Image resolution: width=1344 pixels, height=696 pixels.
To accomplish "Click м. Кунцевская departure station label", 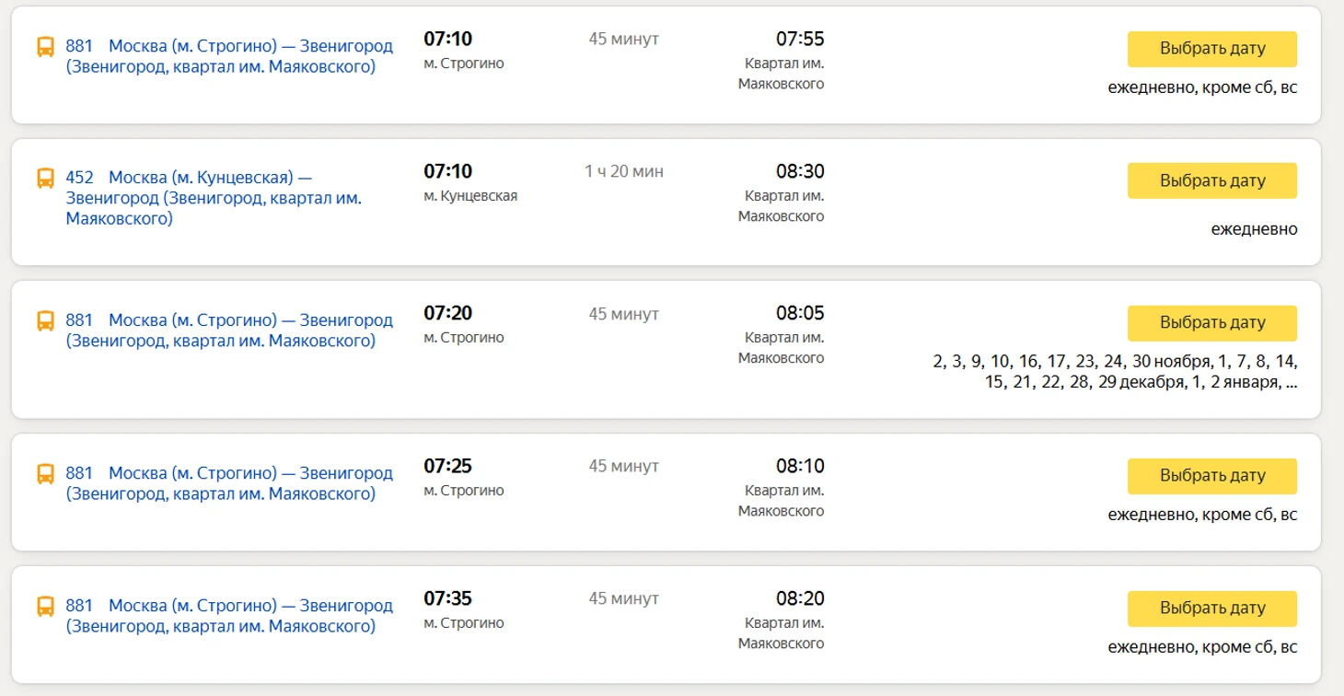I will click(470, 196).
